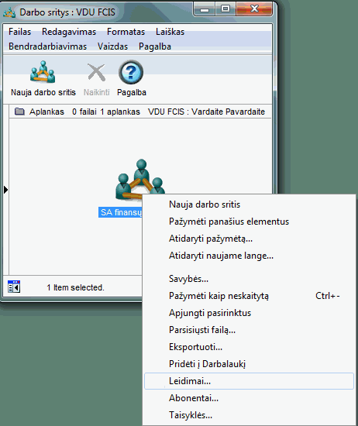Open the Vaizdas menu
Screen dimensions: 358x426
coord(112,46)
